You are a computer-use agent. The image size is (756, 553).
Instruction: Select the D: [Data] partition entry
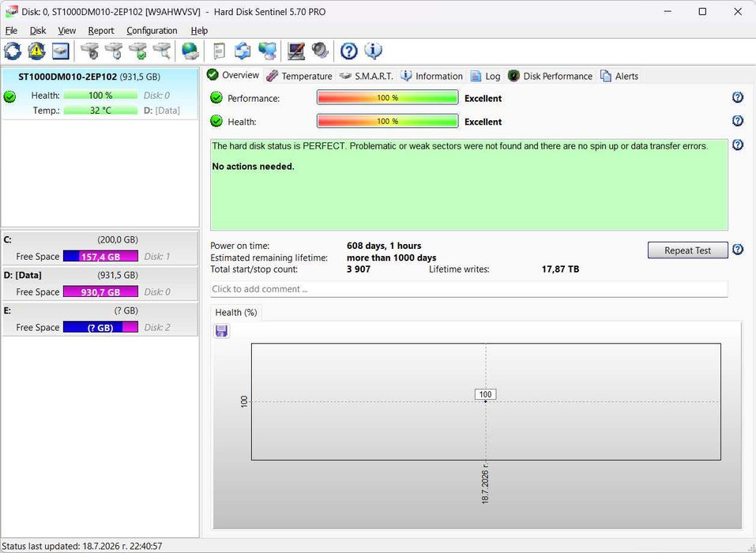click(100, 284)
